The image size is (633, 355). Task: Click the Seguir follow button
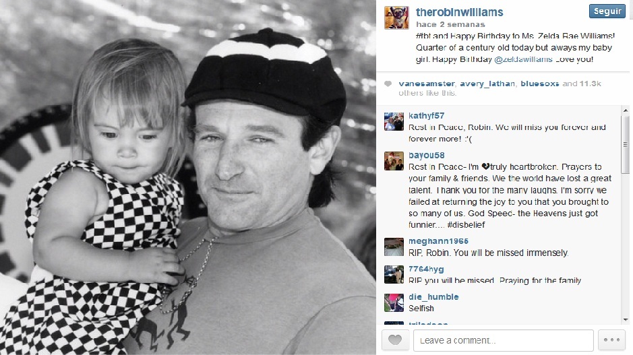[607, 11]
